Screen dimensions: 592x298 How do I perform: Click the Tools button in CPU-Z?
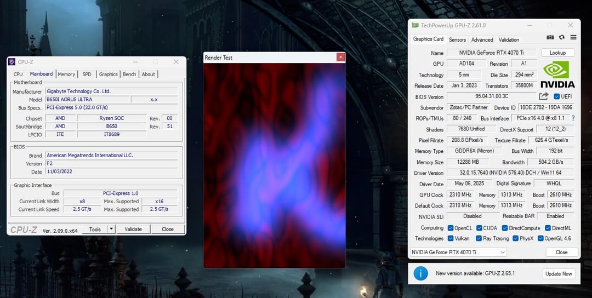pyautogui.click(x=95, y=229)
